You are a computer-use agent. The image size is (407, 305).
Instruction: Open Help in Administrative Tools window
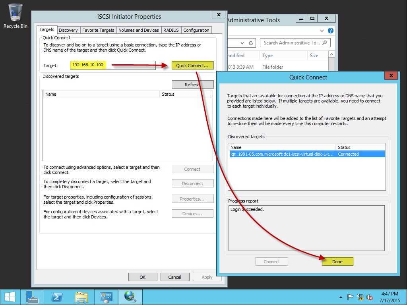pyautogui.click(x=330, y=31)
